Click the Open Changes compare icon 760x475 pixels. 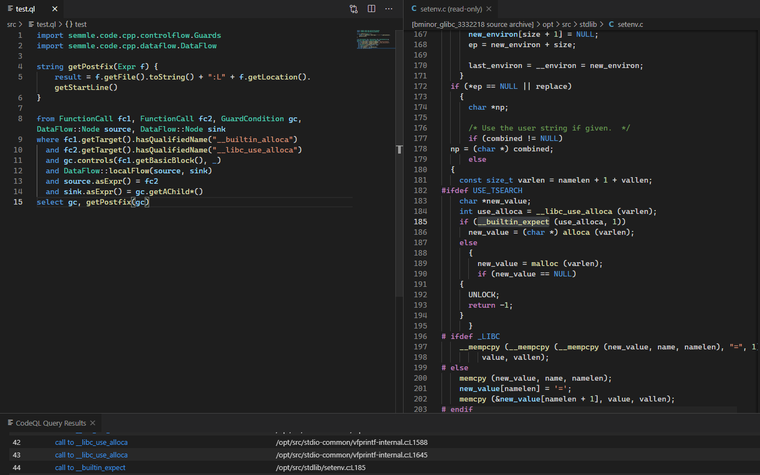point(354,9)
